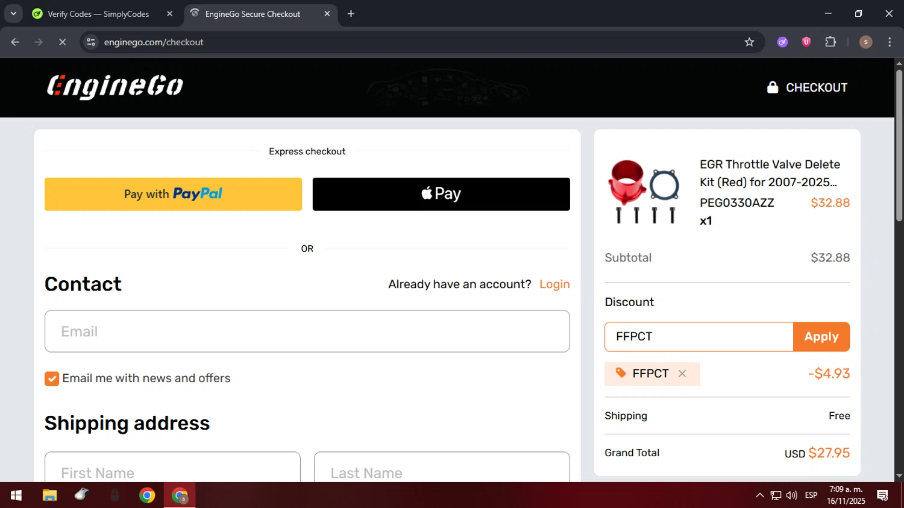Go forward to the next page
Viewport: 904px width, 508px height.
(x=39, y=42)
